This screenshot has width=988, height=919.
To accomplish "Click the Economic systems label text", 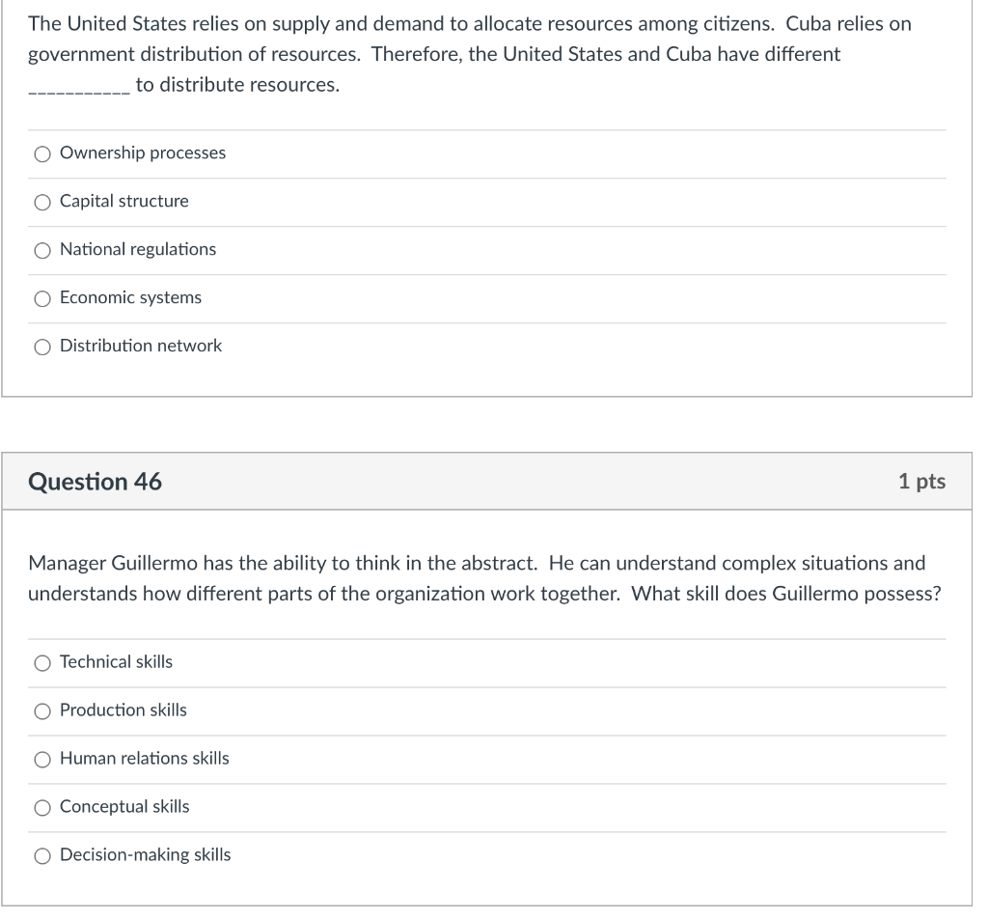I will pyautogui.click(x=130, y=297).
